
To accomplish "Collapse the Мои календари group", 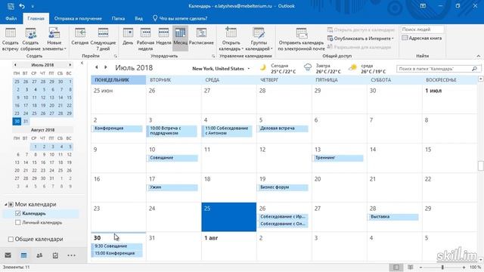I will pos(5,205).
